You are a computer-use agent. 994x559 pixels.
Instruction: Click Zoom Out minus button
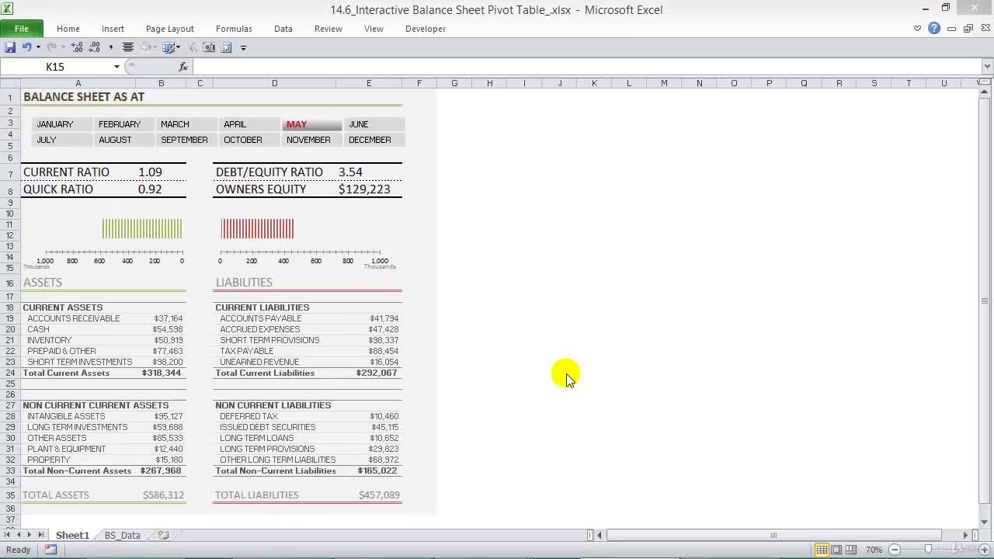pos(894,550)
